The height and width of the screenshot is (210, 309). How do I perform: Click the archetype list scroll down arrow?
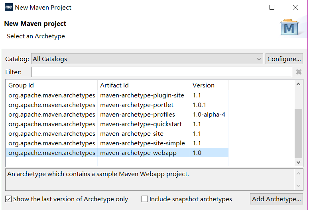click(x=298, y=162)
